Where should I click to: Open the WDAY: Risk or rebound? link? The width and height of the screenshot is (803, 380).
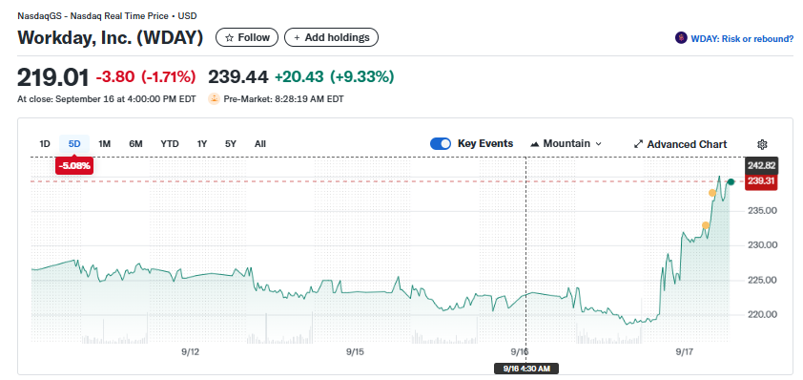pos(742,38)
